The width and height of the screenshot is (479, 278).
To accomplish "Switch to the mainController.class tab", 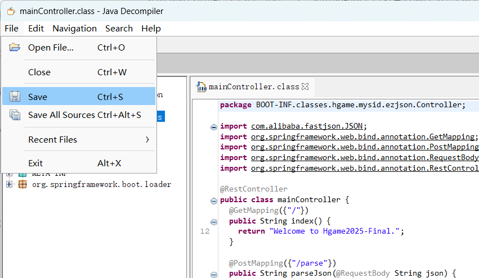I will (253, 87).
